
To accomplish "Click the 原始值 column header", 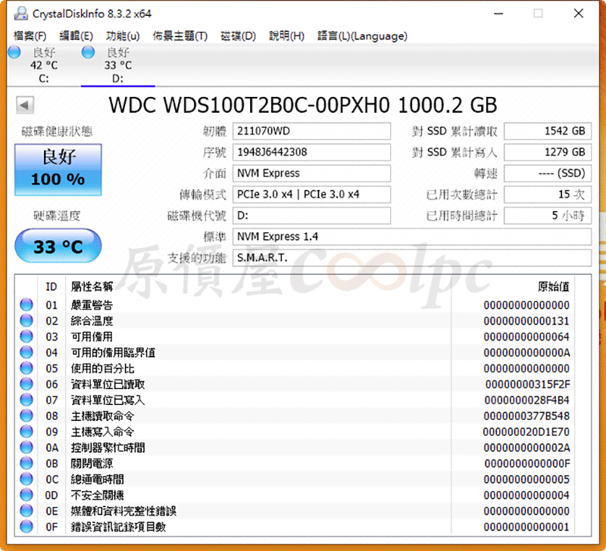I will click(554, 287).
